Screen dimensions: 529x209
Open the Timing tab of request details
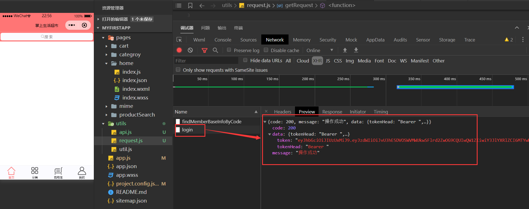pos(381,112)
